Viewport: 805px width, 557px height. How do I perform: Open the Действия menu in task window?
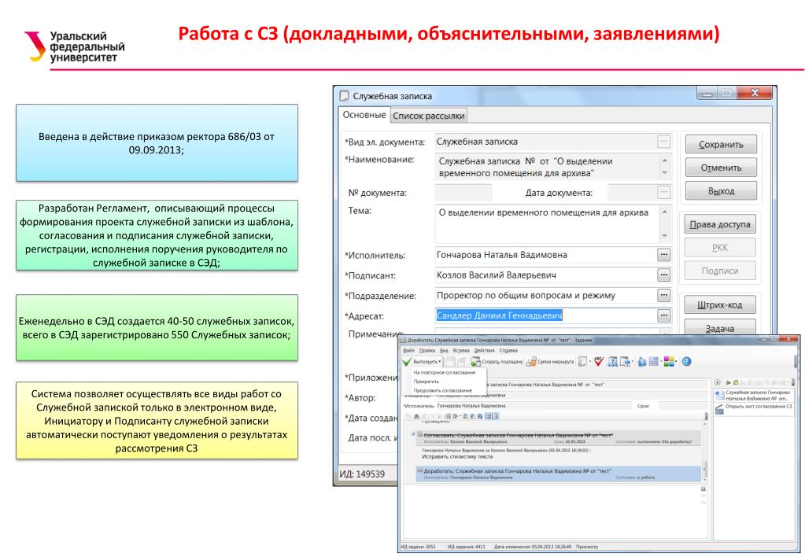pos(484,350)
